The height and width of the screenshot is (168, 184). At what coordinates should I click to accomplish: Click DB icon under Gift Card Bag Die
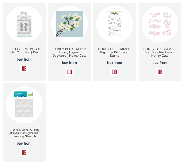pyautogui.click(x=24, y=69)
